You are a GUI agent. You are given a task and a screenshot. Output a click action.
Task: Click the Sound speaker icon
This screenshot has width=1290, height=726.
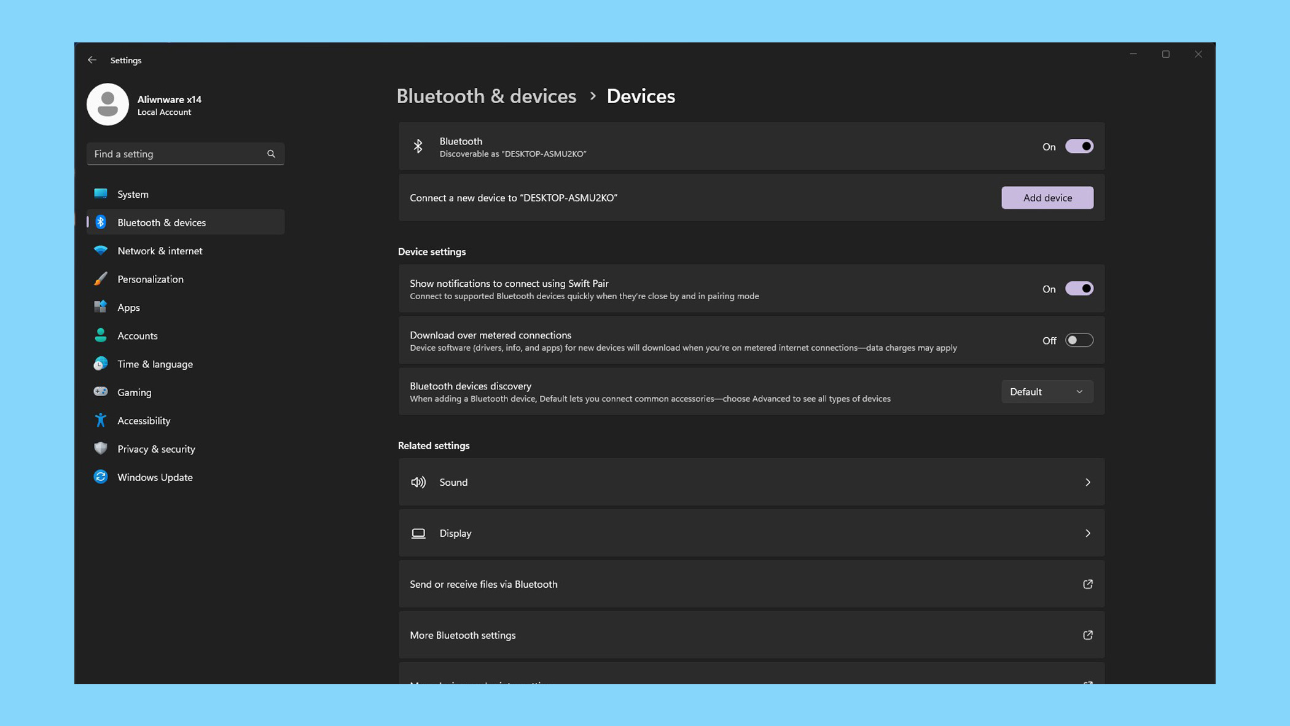(418, 482)
